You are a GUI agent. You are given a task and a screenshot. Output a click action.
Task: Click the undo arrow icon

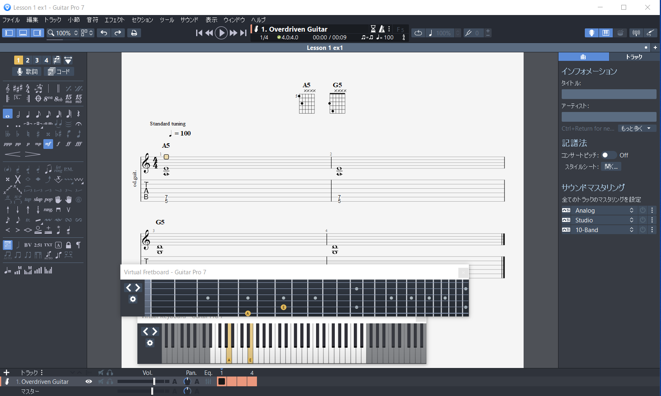pos(104,33)
